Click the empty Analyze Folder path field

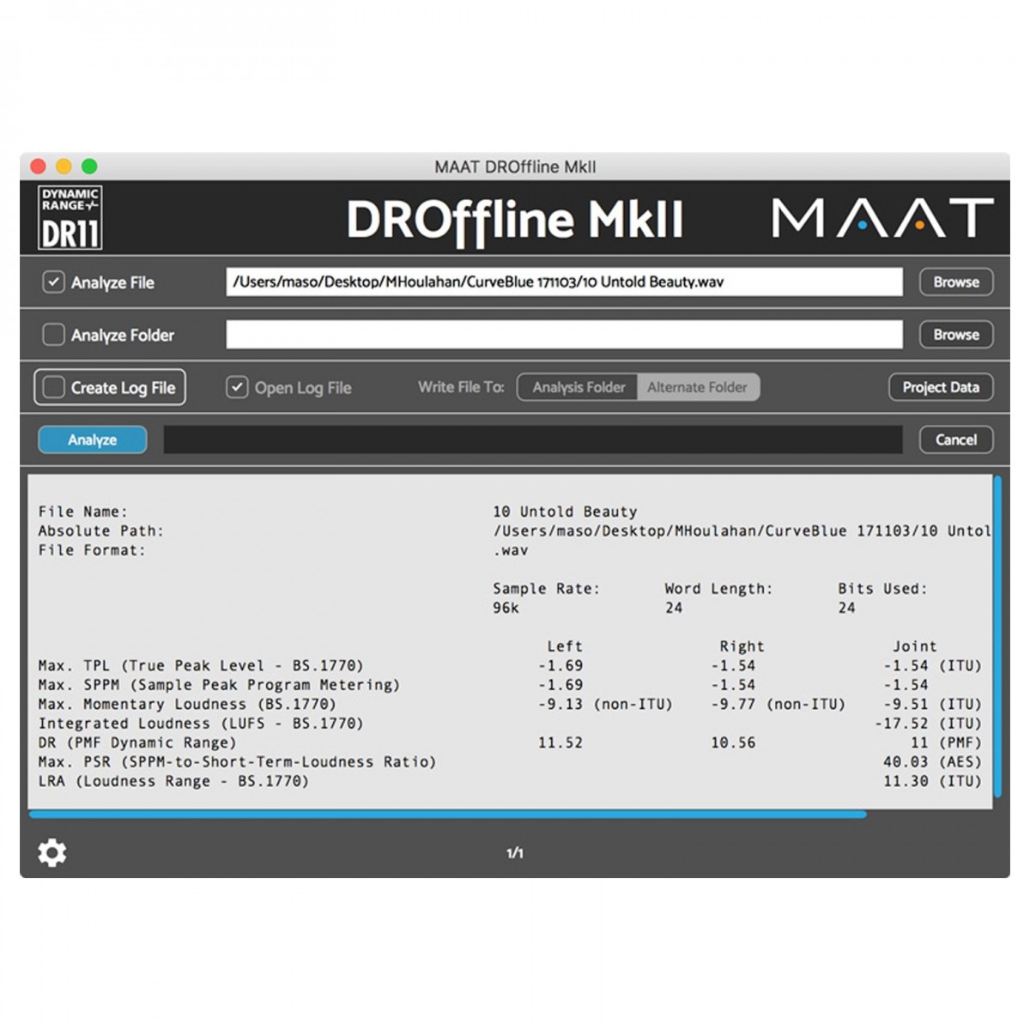[x=564, y=335]
